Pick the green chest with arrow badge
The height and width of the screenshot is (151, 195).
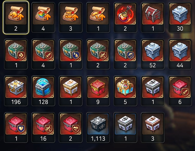(x=16, y=54)
